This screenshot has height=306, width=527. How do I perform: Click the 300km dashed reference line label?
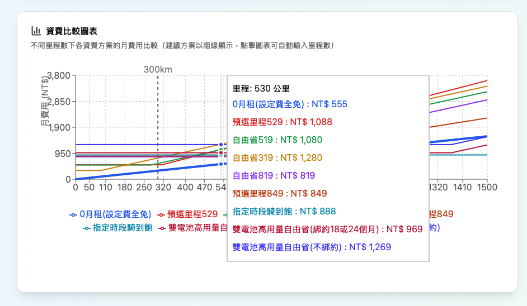point(158,69)
